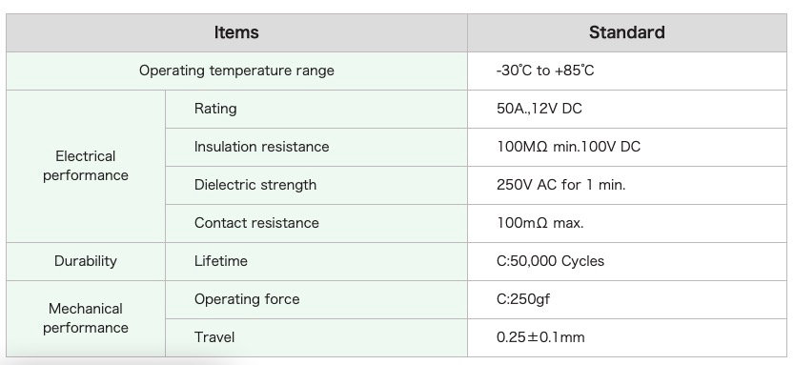Select the Operating force label
The width and height of the screenshot is (794, 365).
247,299
